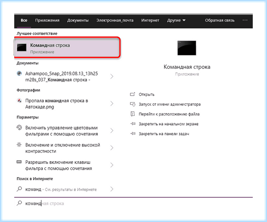Expand the Другие dropdown
Viewport: 267px width, 222px height.
[176, 20]
